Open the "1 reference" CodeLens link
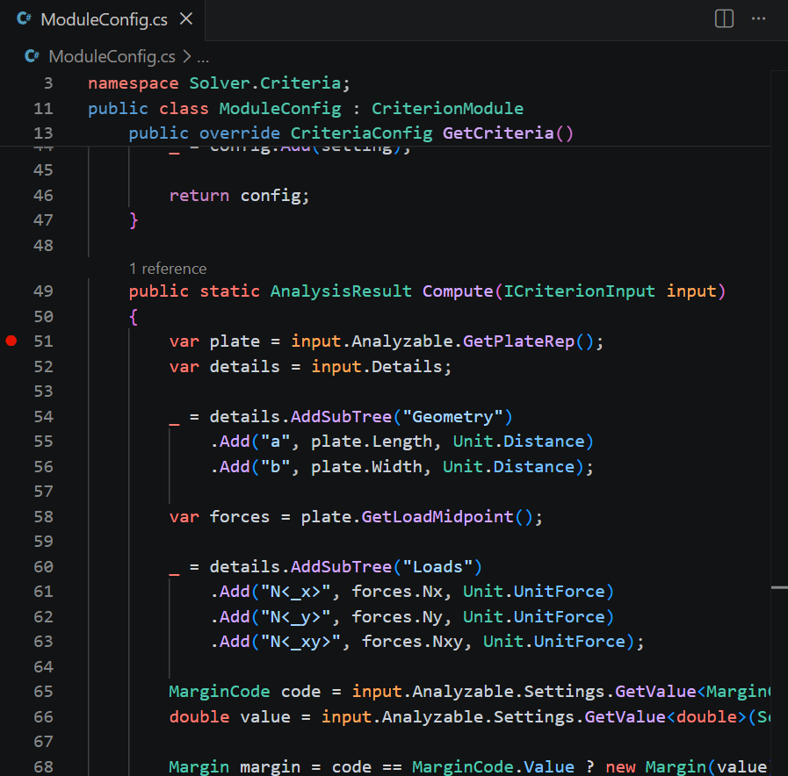The image size is (788, 776). tap(168, 269)
